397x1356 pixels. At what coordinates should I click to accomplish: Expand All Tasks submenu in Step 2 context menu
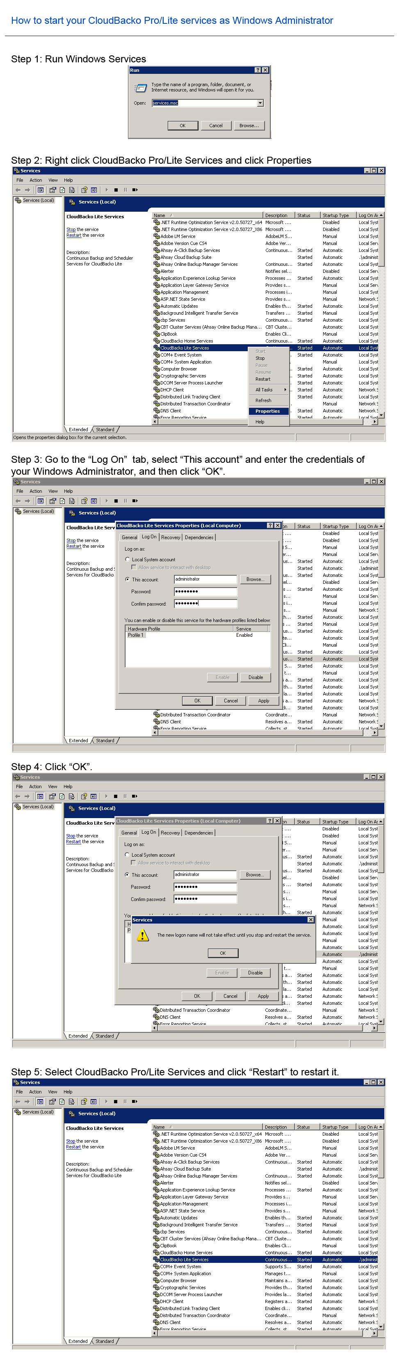coord(269,390)
